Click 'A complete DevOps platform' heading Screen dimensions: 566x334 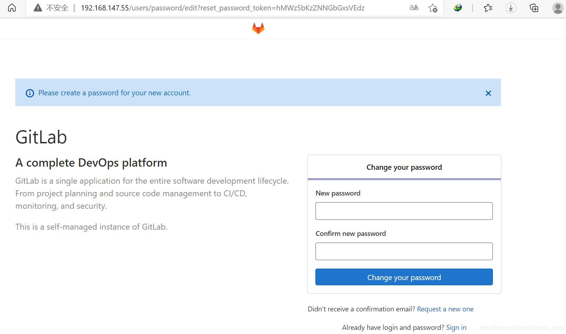(91, 163)
